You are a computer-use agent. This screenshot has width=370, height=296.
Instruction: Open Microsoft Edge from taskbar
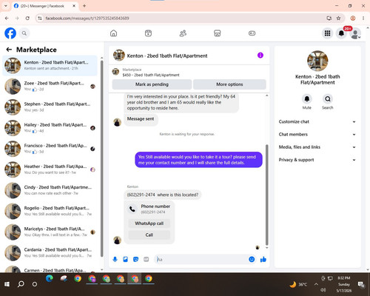(50, 278)
